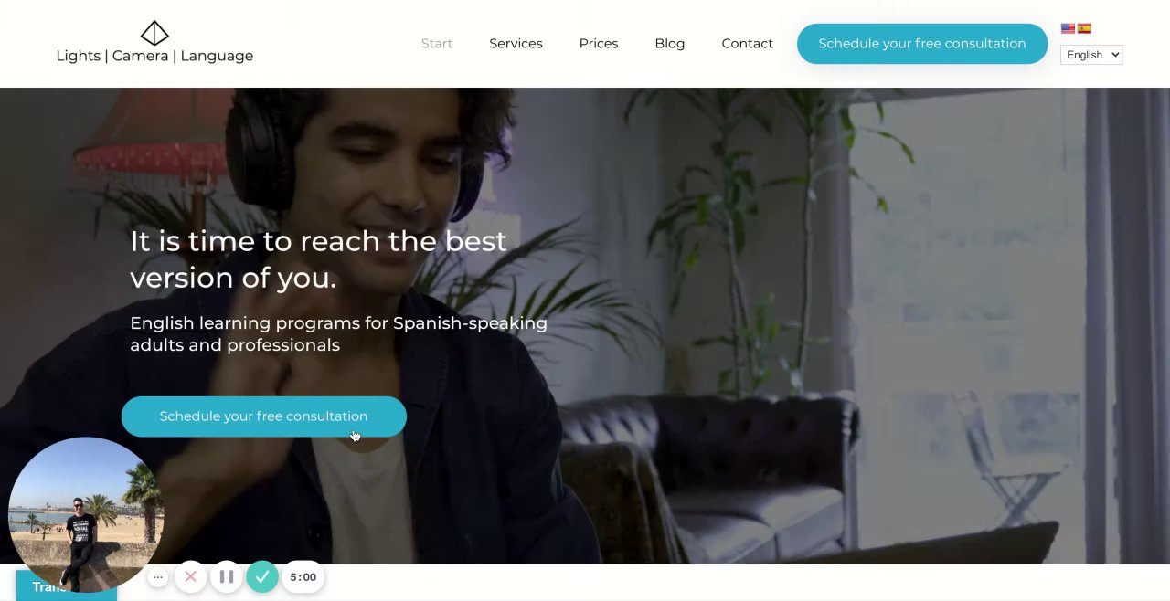Click the Lights | Camera | Language site title
The width and height of the screenshot is (1170, 601).
click(154, 56)
